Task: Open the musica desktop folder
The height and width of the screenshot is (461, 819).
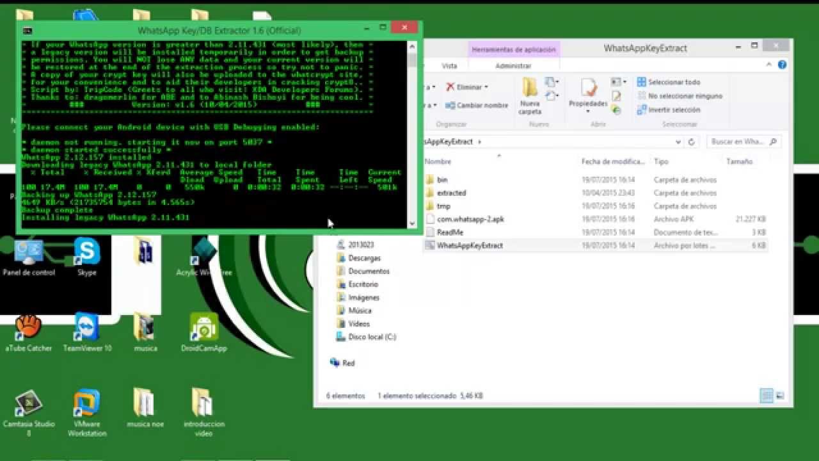Action: [145, 334]
